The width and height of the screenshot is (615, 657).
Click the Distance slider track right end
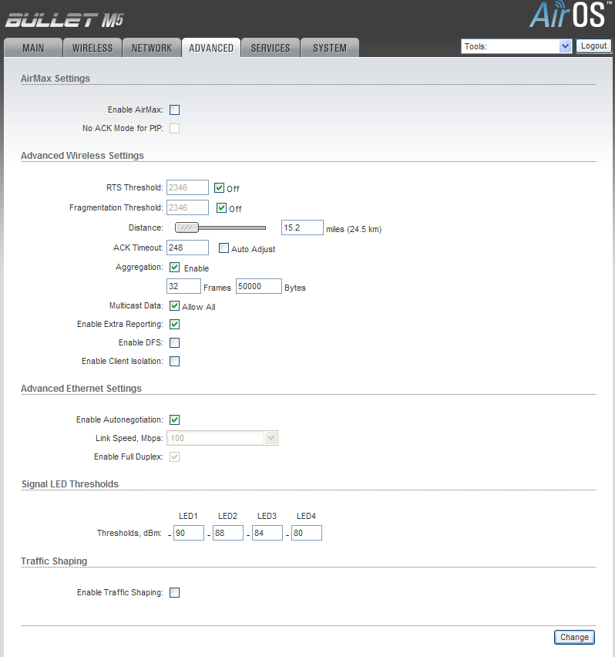(x=264, y=228)
